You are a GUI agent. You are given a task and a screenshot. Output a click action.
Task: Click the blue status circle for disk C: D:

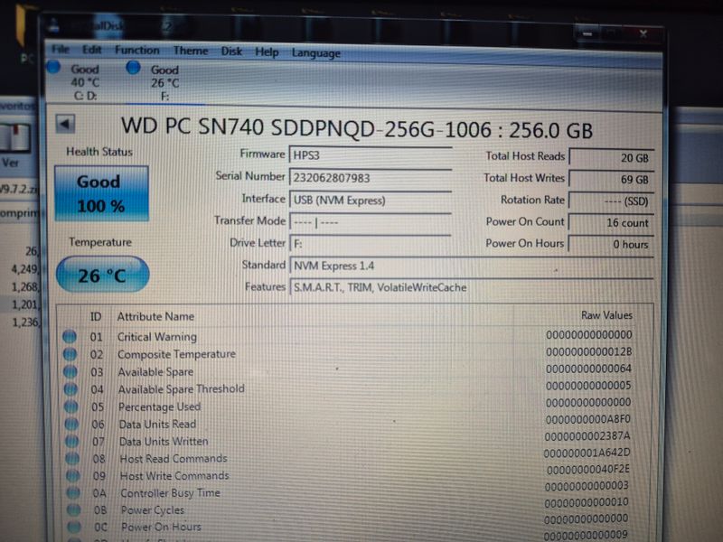53,67
